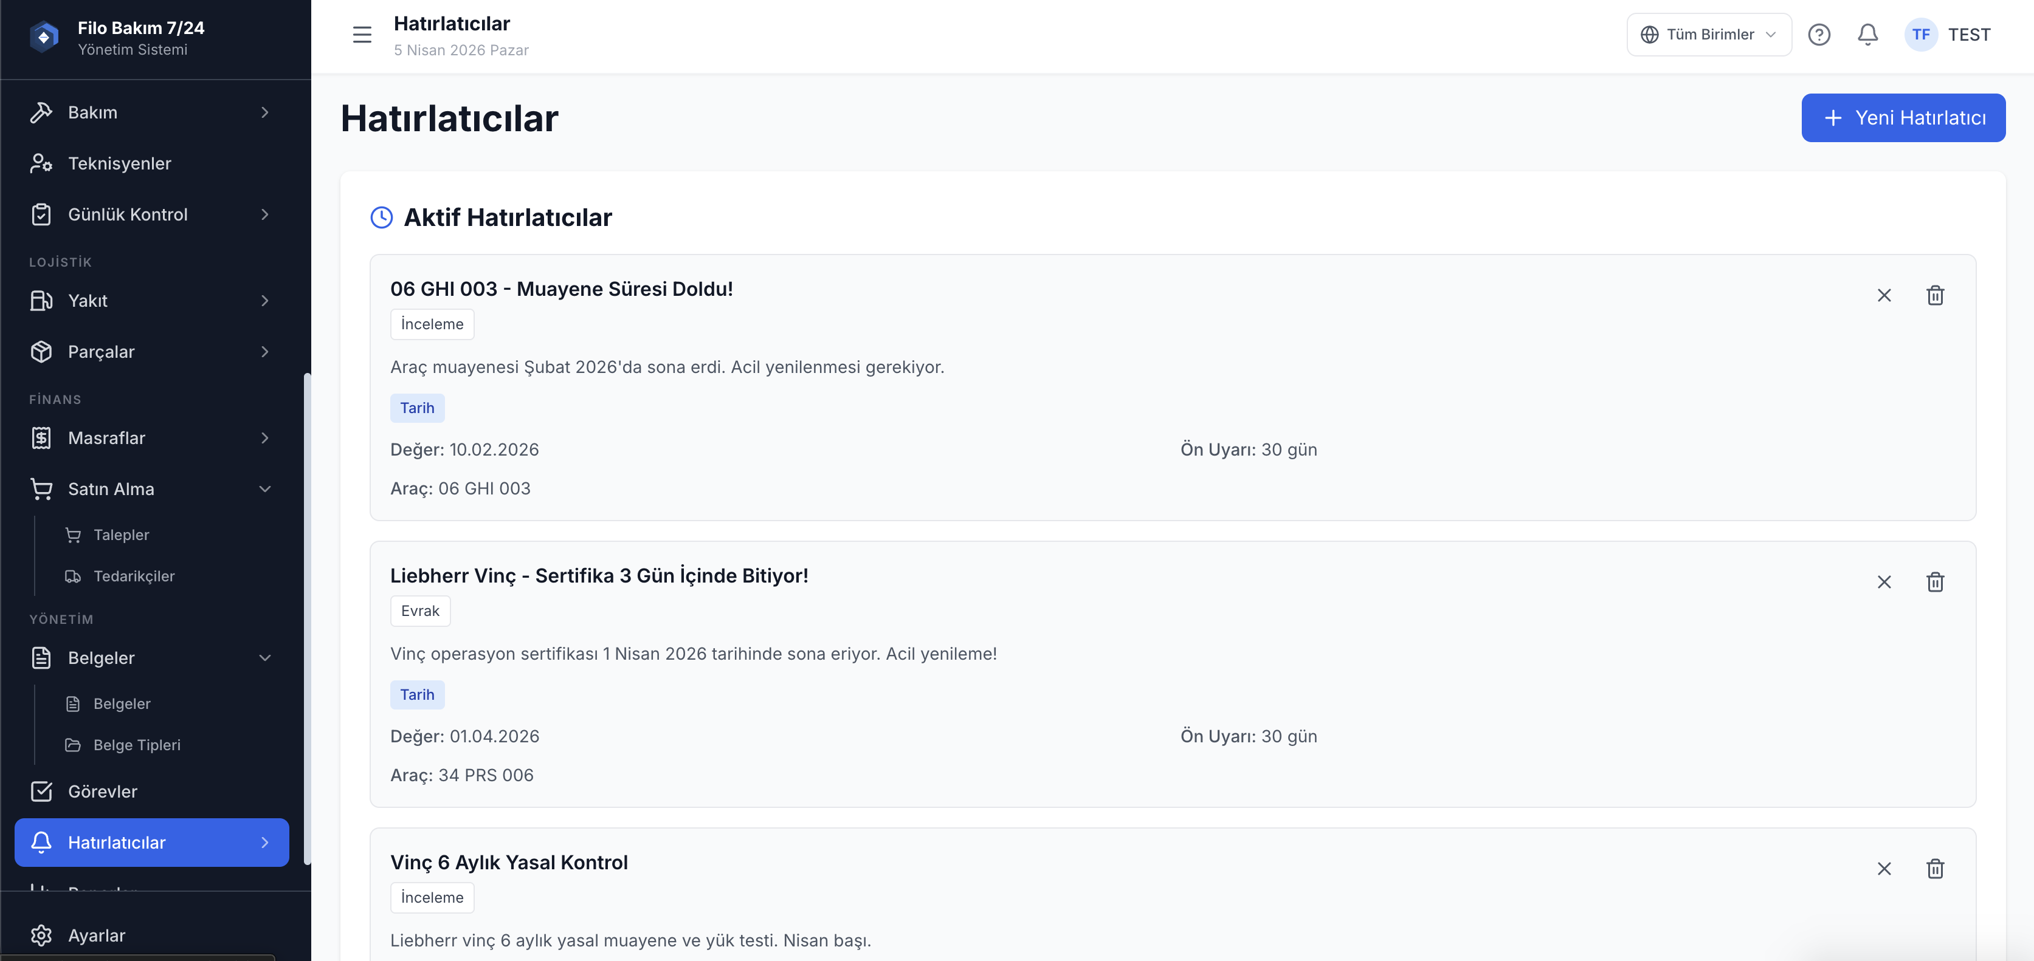Click the Filo Bakım 7/24 logo icon
The image size is (2034, 961).
click(44, 36)
